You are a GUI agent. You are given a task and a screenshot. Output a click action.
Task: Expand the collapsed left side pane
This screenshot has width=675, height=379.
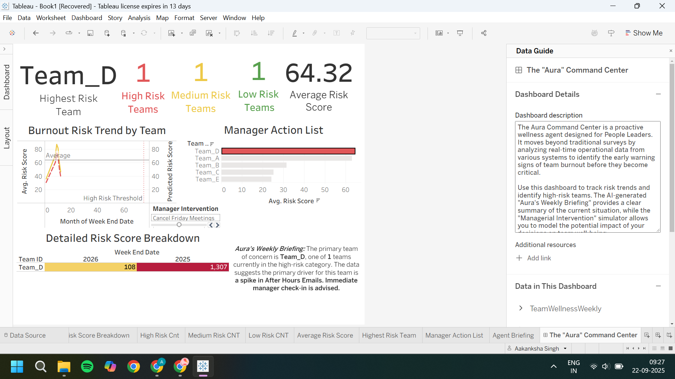click(x=5, y=49)
